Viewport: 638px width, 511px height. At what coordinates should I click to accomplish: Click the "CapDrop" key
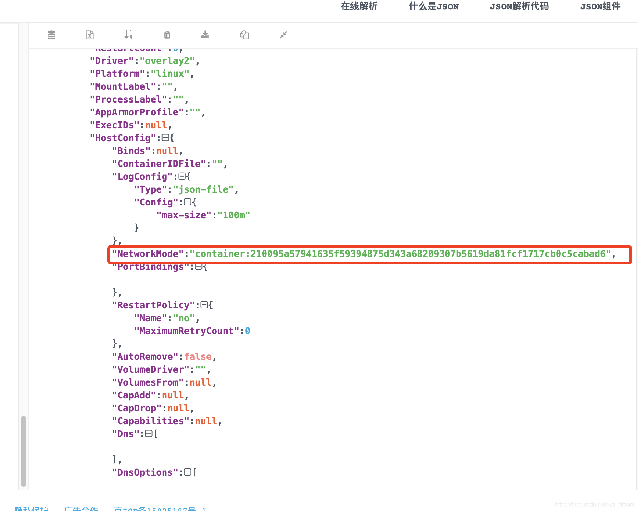(137, 408)
